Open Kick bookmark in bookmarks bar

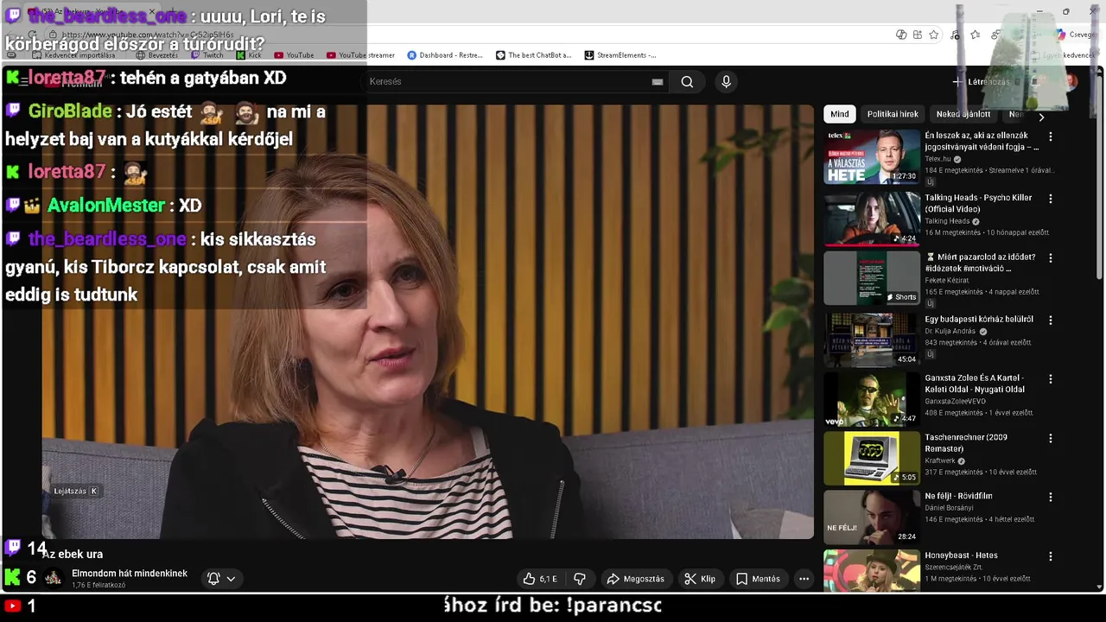click(x=249, y=55)
